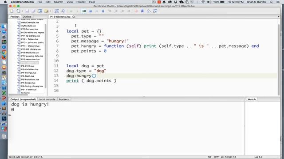
Task: Open metaExample.lua in the project tree
Action: click(30, 23)
